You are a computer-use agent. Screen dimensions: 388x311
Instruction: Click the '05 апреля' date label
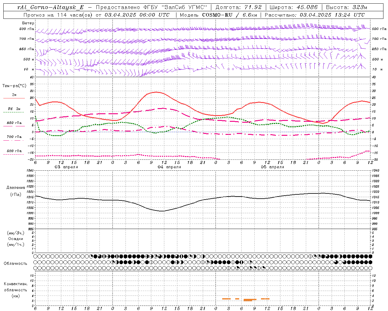click(x=272, y=167)
